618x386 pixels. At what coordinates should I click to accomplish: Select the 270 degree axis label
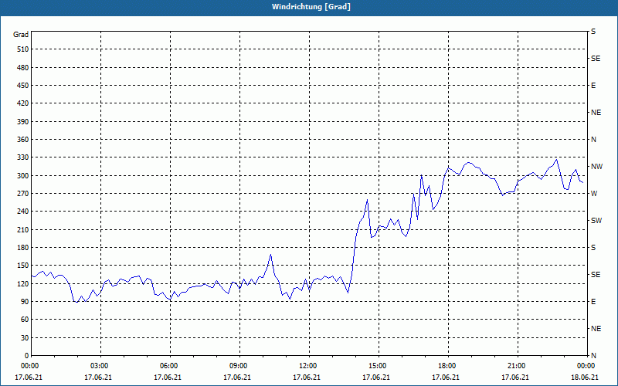tap(23, 194)
